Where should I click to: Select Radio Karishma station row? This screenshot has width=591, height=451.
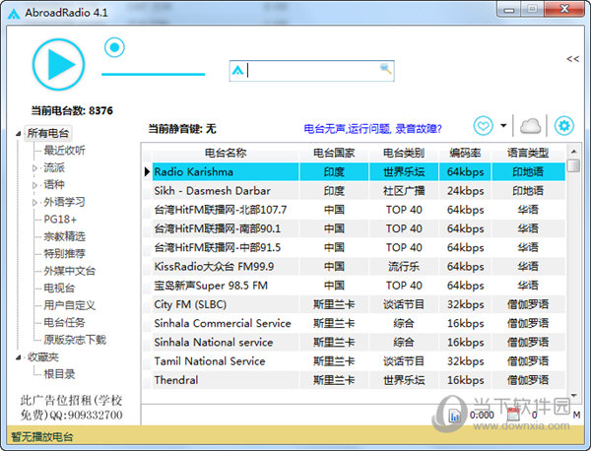pyautogui.click(x=355, y=171)
